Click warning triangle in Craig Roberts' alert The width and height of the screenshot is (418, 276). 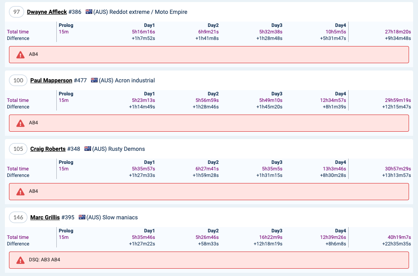click(20, 192)
